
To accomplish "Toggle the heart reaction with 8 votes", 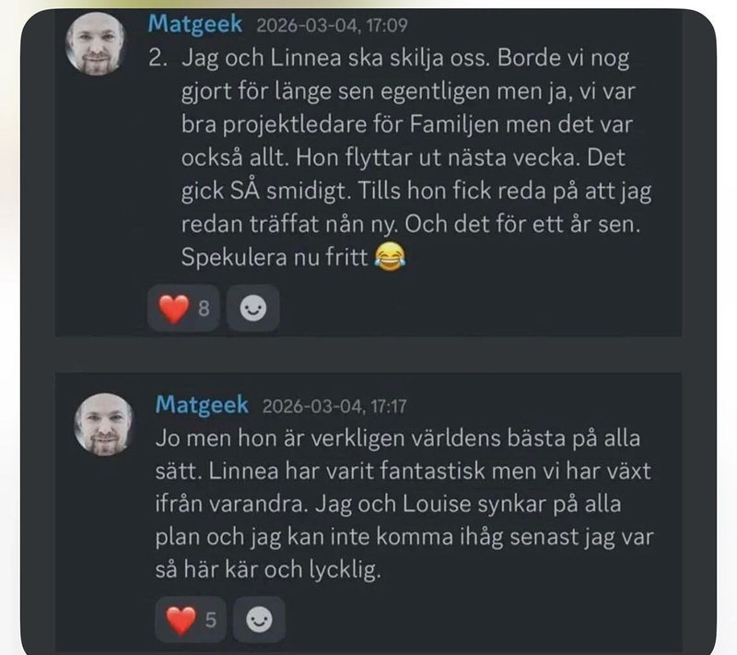I will click(183, 309).
